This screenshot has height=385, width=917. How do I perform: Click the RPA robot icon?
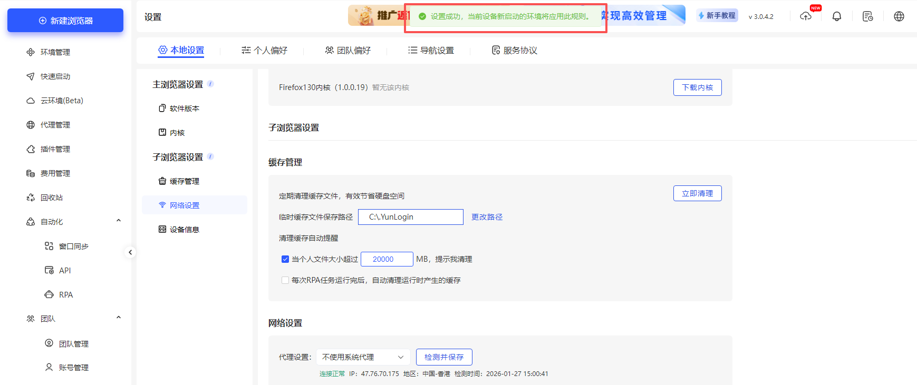click(x=49, y=294)
